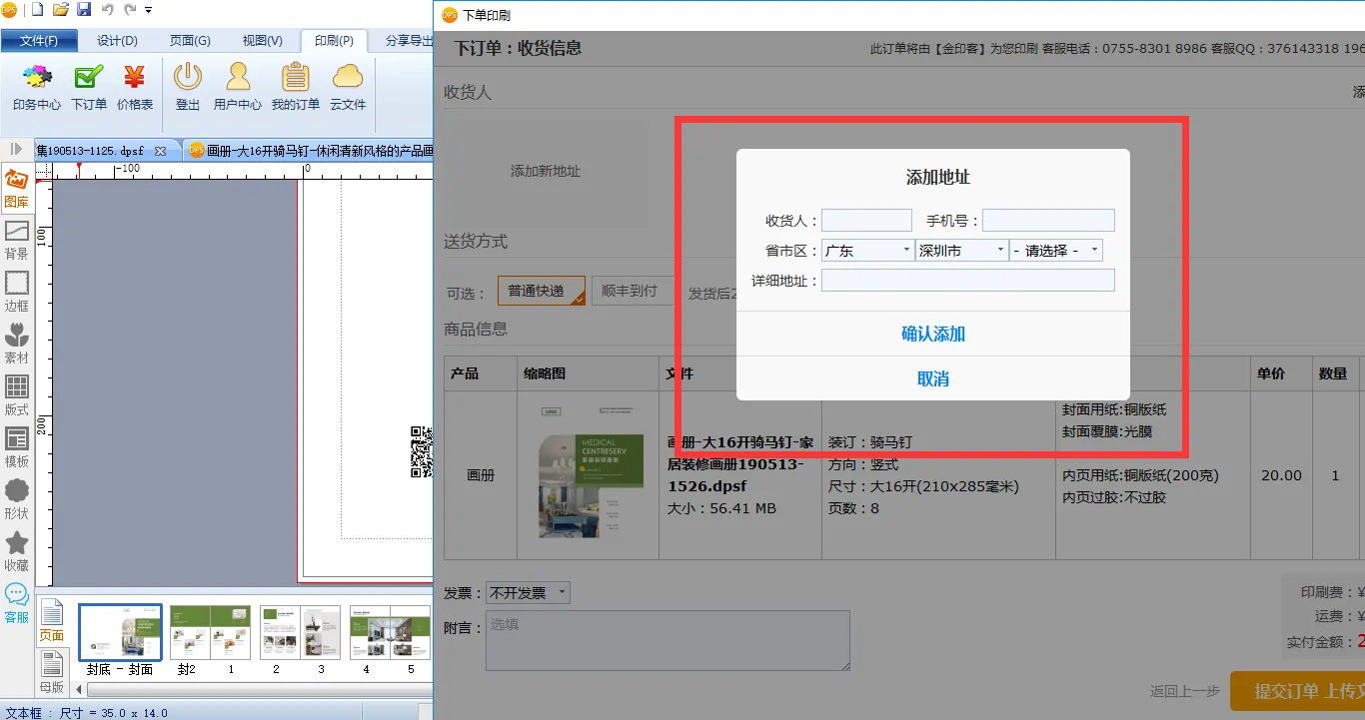Open 我的订单 my orders
This screenshot has height=720, width=1365.
(x=296, y=86)
